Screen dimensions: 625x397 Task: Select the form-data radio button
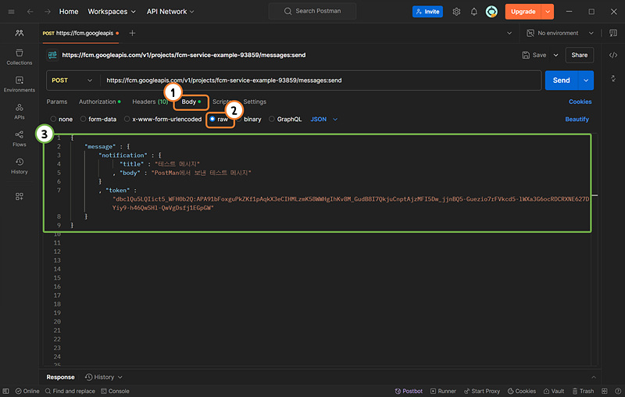(83, 119)
